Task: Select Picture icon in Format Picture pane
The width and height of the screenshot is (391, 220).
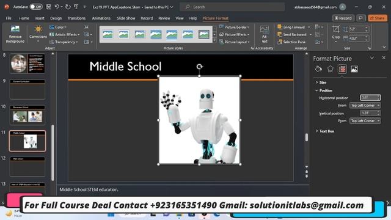Action: (354, 69)
